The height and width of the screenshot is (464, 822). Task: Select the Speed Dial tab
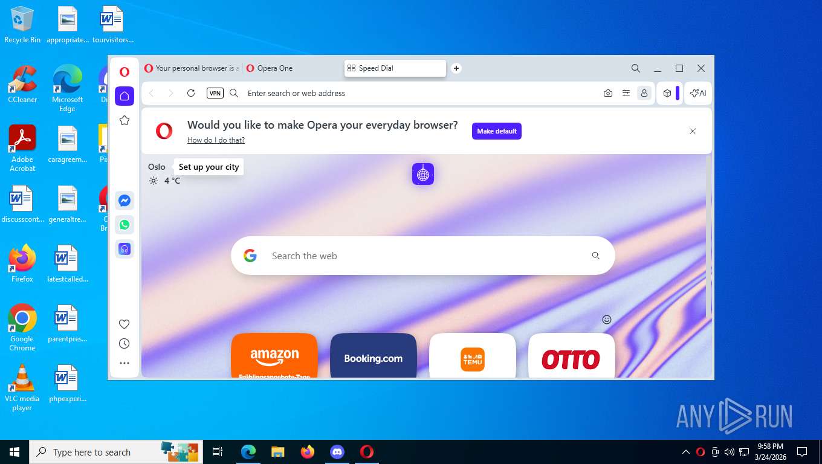395,68
